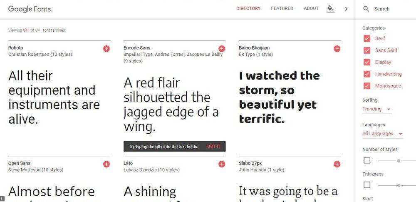Click designer name John Hudson

tap(253, 170)
